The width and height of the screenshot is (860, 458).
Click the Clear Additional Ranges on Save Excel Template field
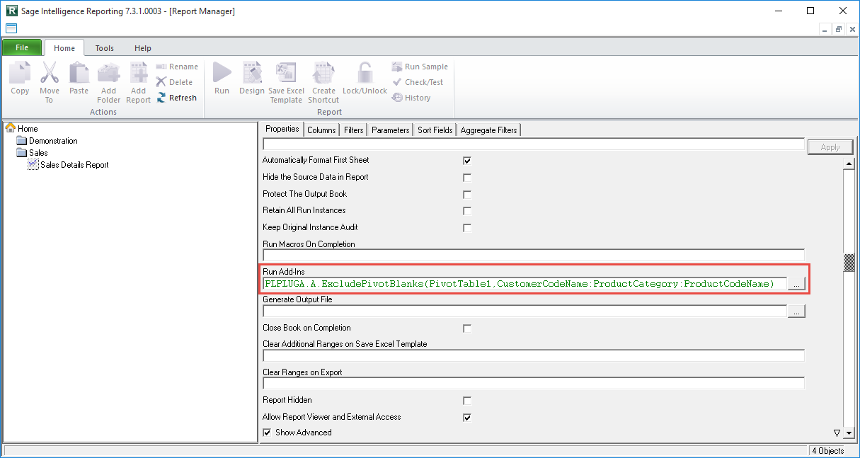[x=534, y=355]
